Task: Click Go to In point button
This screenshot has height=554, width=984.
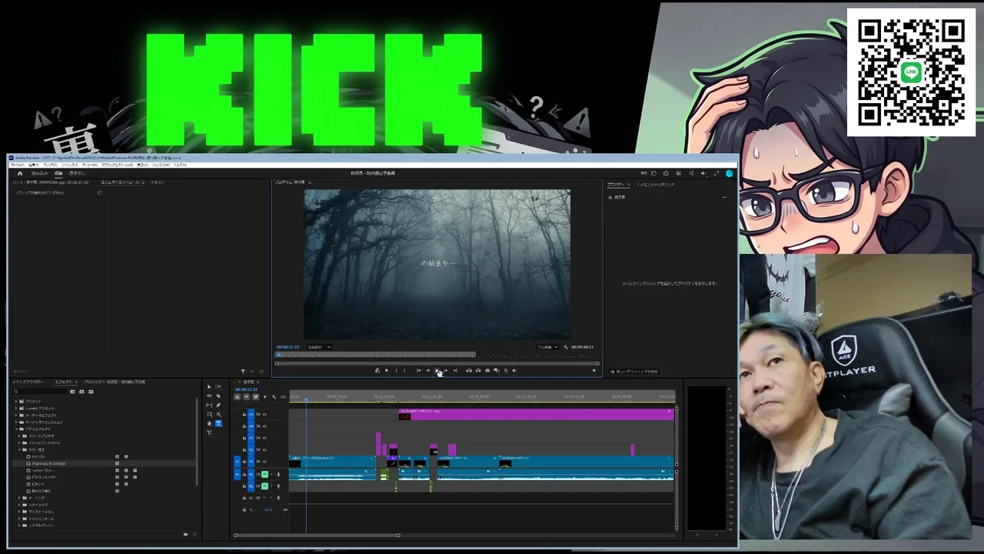Action: pos(419,371)
